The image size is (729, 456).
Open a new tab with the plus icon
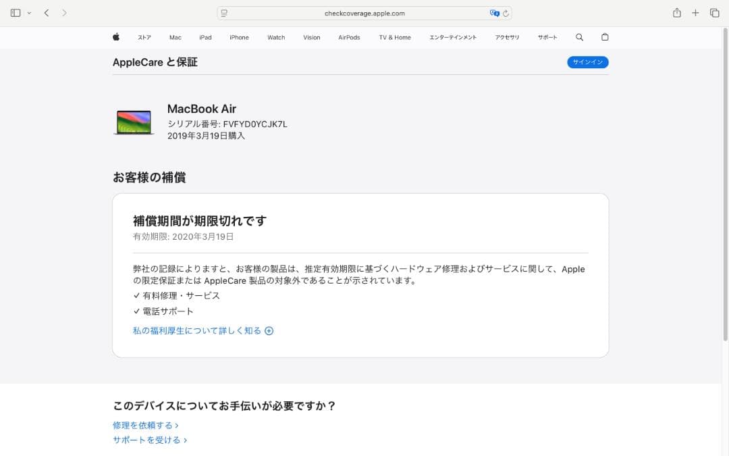[x=695, y=13]
